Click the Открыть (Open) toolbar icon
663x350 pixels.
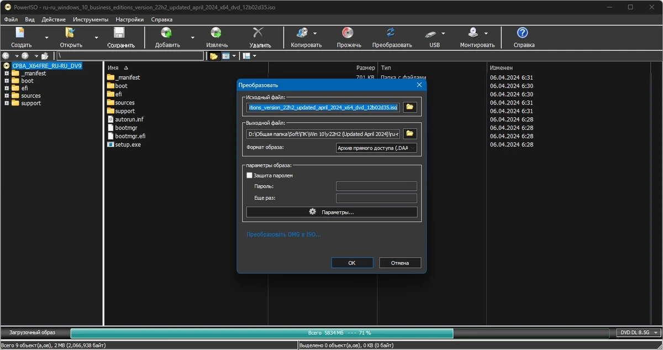click(x=71, y=33)
